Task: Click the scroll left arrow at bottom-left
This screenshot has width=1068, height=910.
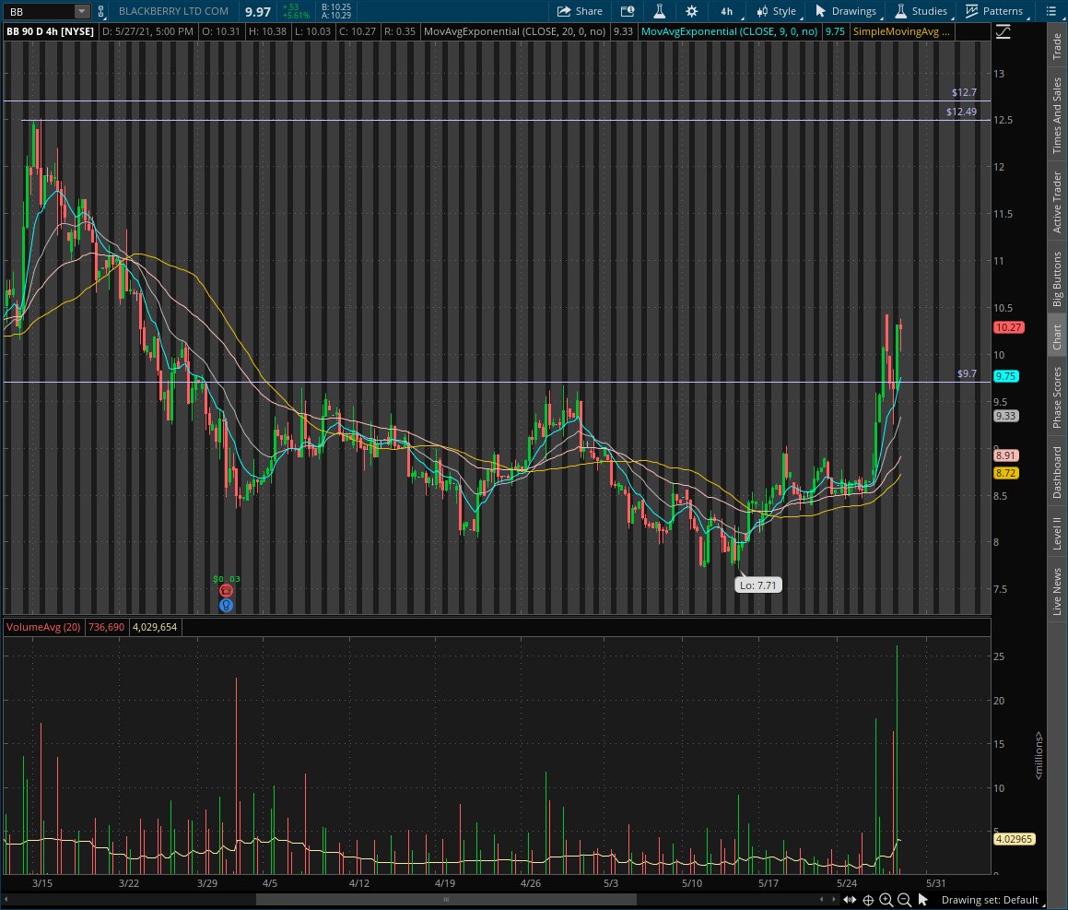Action: [6, 900]
